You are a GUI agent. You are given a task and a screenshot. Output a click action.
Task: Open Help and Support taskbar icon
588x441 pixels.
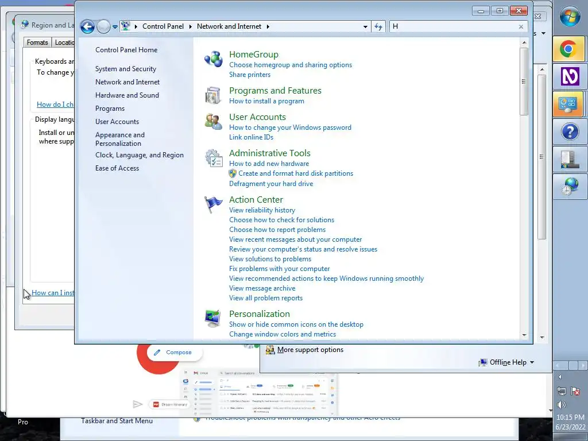click(570, 132)
